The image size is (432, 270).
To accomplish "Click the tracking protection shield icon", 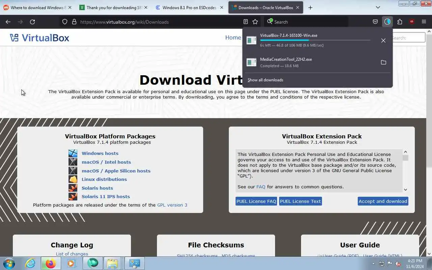I will (x=65, y=22).
